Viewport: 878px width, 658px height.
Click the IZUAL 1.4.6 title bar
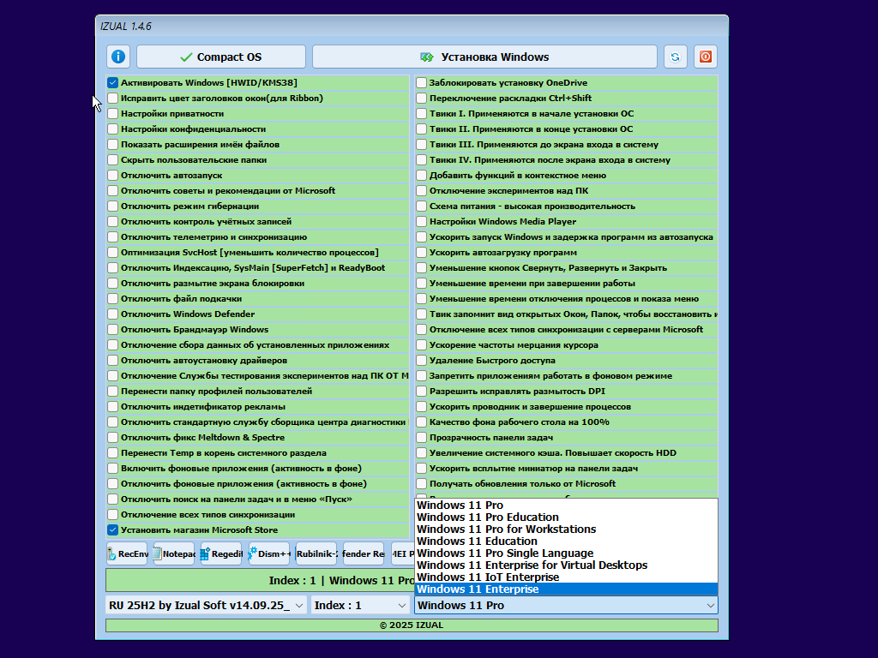(412, 27)
